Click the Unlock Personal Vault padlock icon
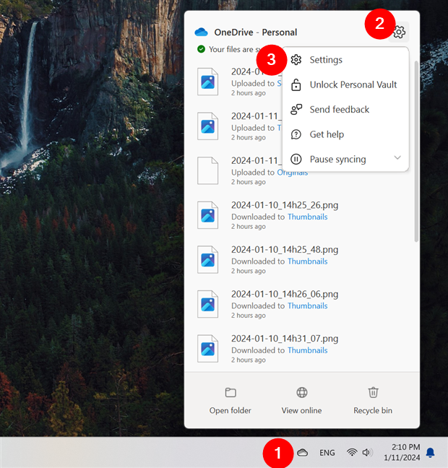This screenshot has height=468, width=448. (x=296, y=84)
